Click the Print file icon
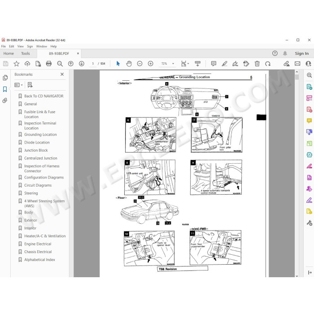Viewport: 314px width, 314px height. pyautogui.click(x=48, y=64)
